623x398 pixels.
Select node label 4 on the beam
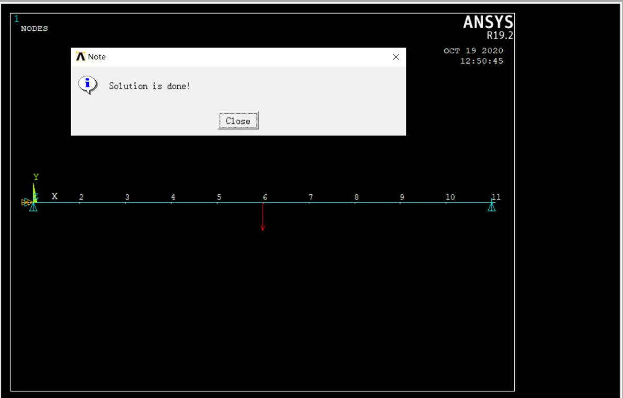pyautogui.click(x=173, y=197)
